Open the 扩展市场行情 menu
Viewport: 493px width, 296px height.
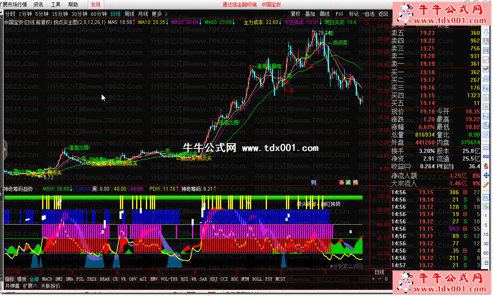13,4
